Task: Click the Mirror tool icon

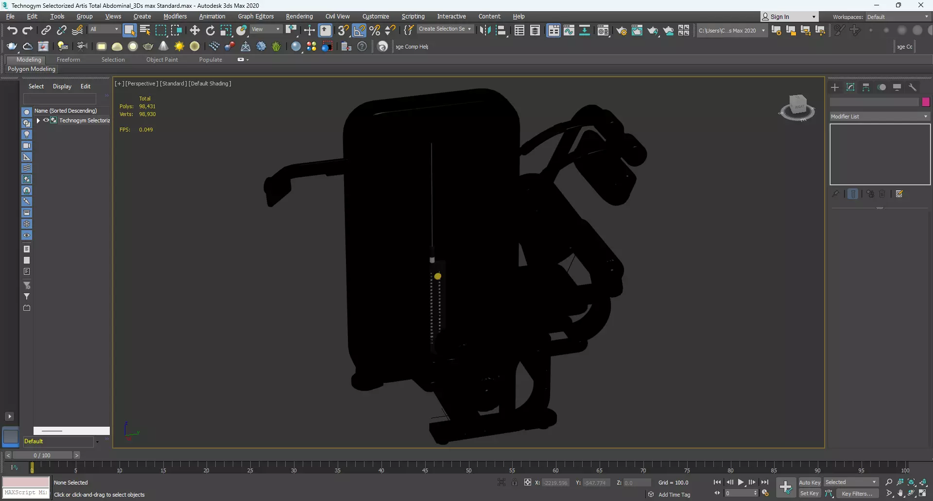Action: click(x=485, y=30)
